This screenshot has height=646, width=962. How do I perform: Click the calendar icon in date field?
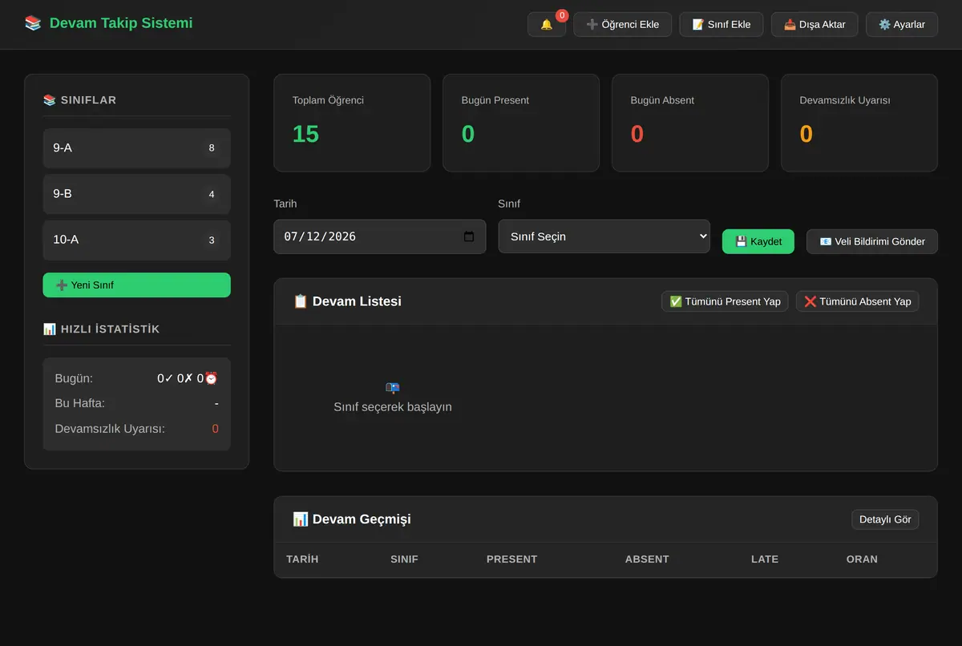pyautogui.click(x=469, y=236)
